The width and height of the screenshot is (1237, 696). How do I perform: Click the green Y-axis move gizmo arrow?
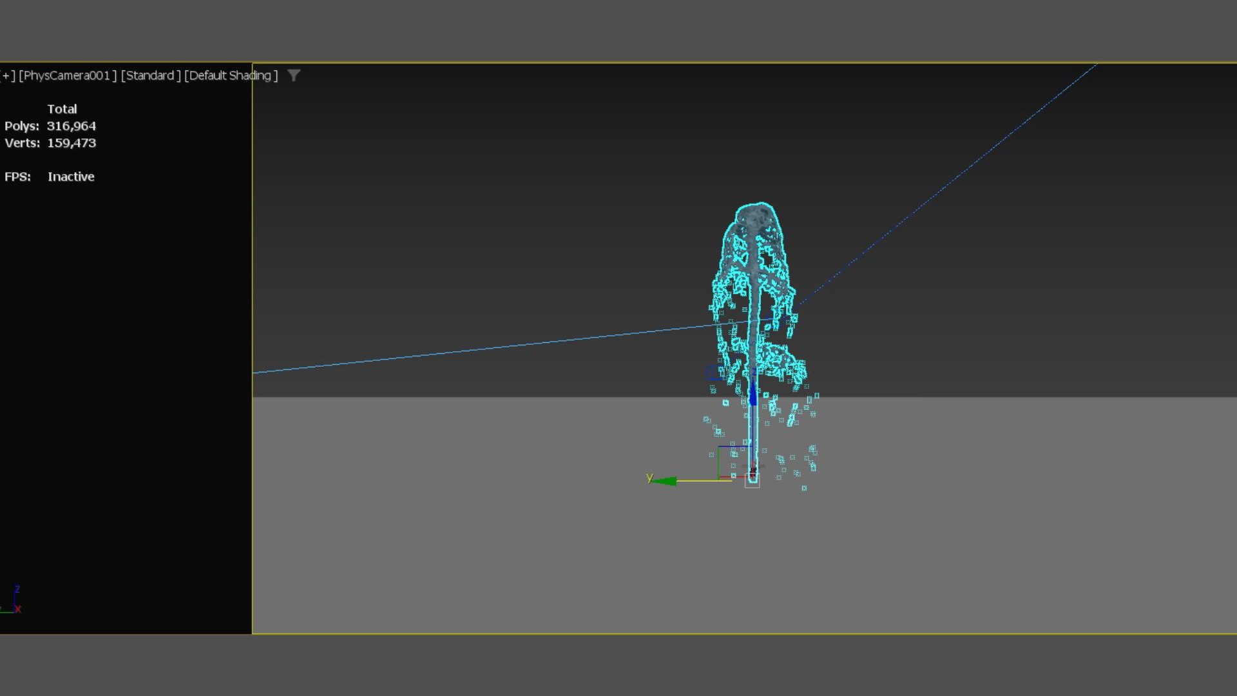point(665,481)
